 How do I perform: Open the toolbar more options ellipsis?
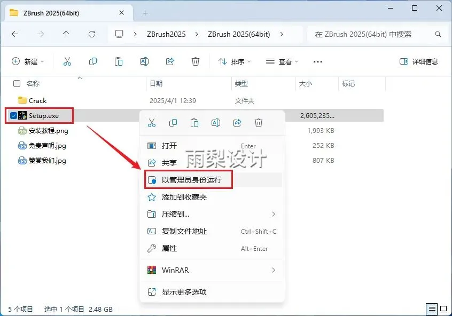pyautogui.click(x=318, y=61)
